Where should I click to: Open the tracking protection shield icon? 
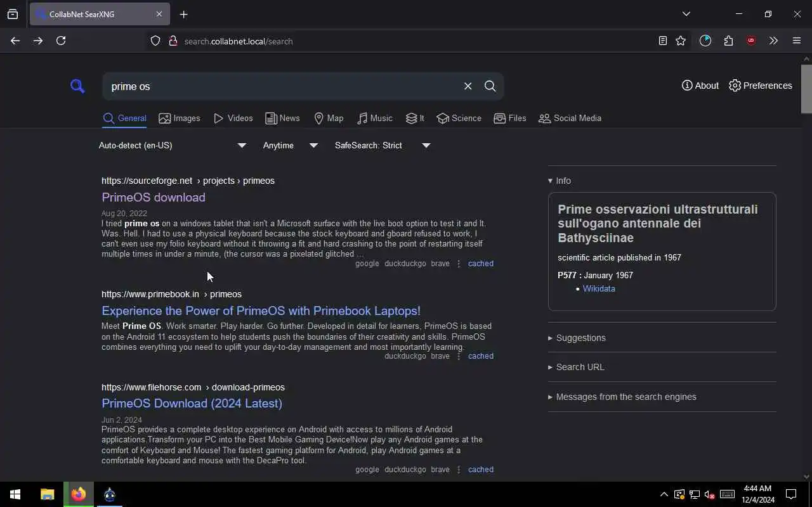coord(155,41)
